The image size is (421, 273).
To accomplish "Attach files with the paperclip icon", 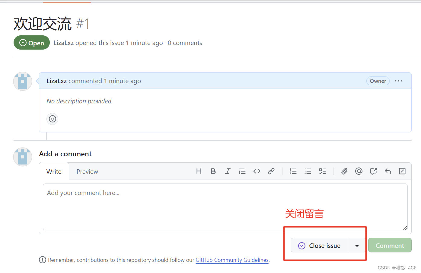I will coord(344,171).
